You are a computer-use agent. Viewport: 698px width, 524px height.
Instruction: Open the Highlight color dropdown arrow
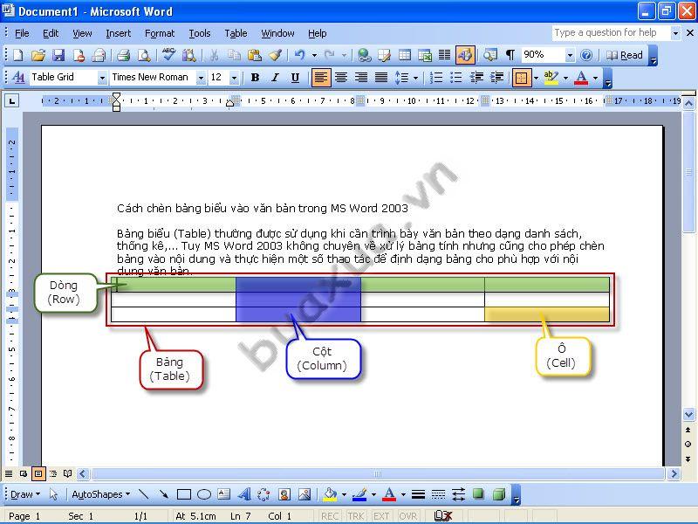565,78
